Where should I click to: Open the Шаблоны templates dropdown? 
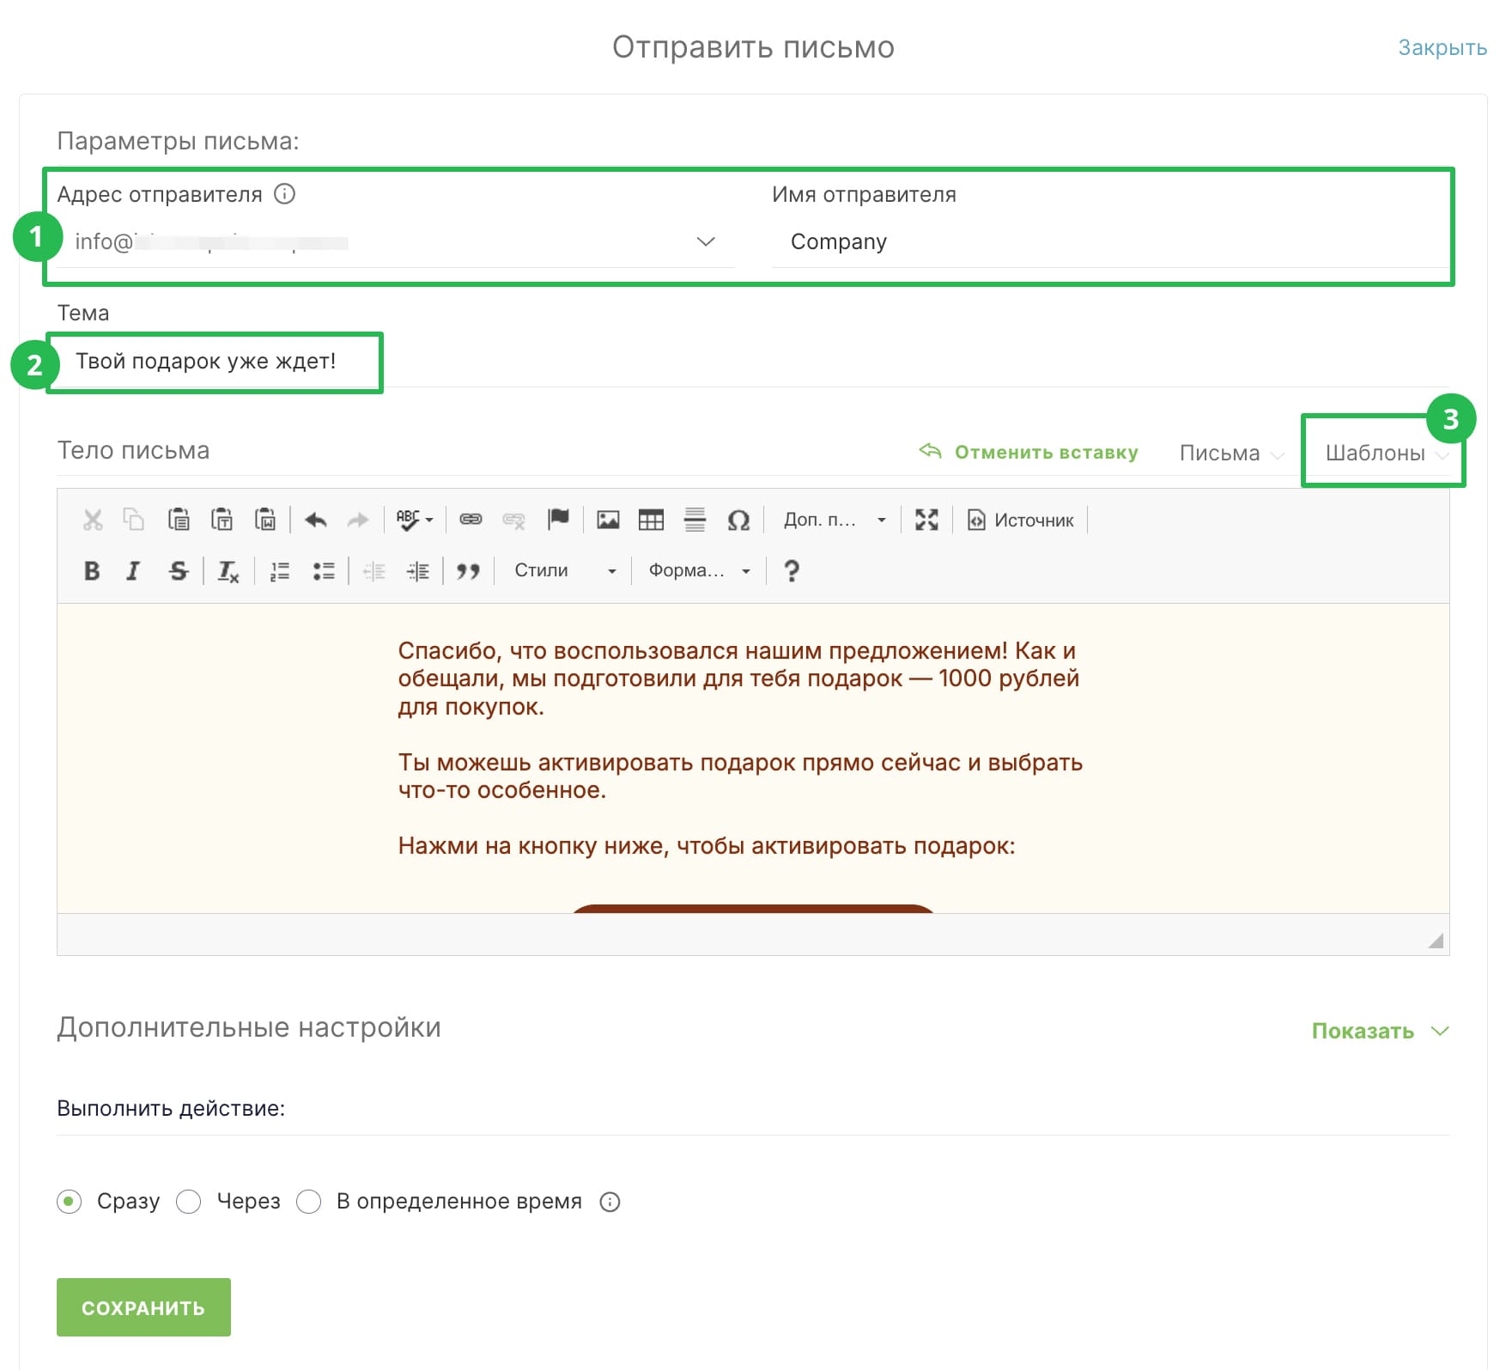(1387, 453)
